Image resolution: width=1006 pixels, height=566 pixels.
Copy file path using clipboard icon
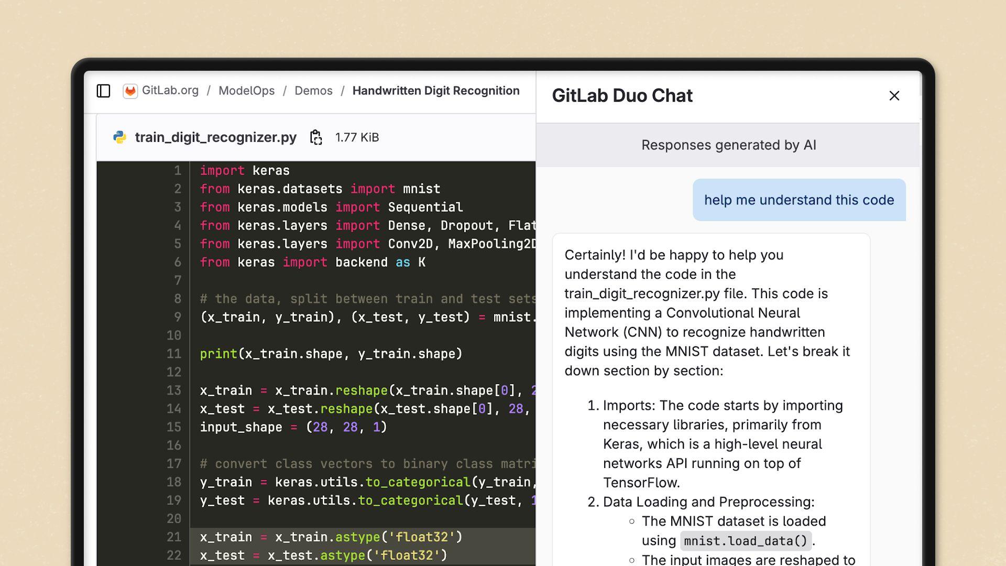(316, 137)
